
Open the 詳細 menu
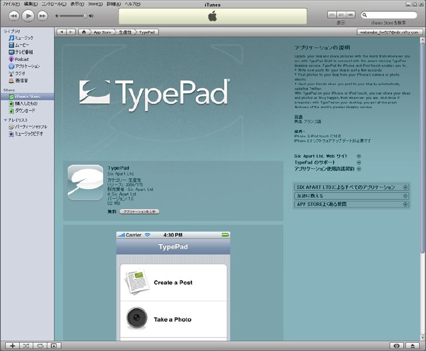coord(114,4)
